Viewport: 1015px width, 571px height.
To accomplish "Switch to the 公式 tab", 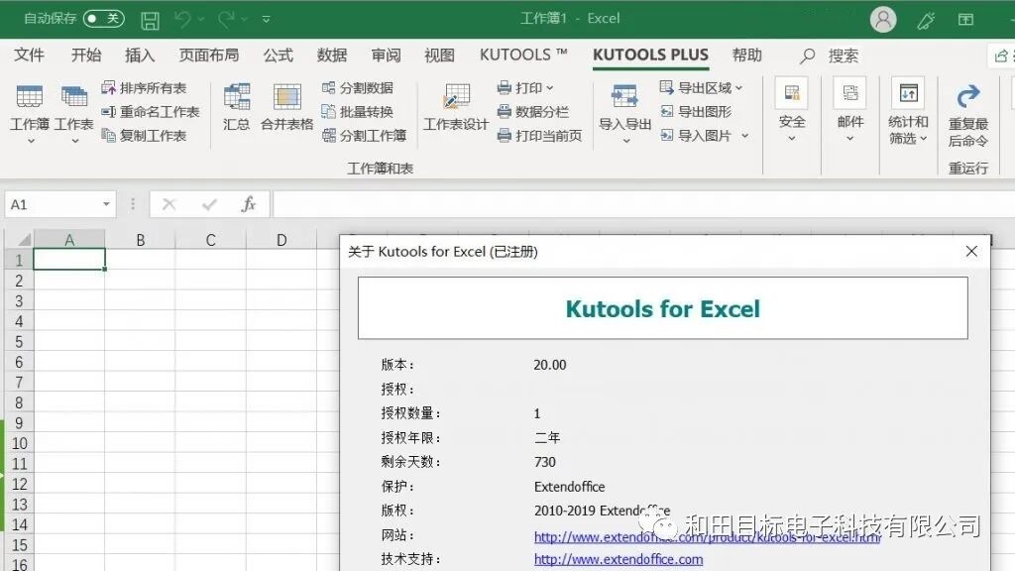I will (x=279, y=56).
